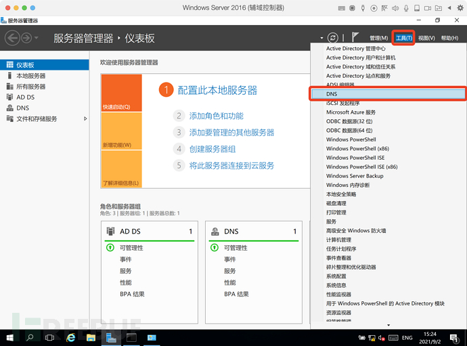Click 可管理性 in AD DS tile
The width and height of the screenshot is (467, 346).
(x=131, y=248)
